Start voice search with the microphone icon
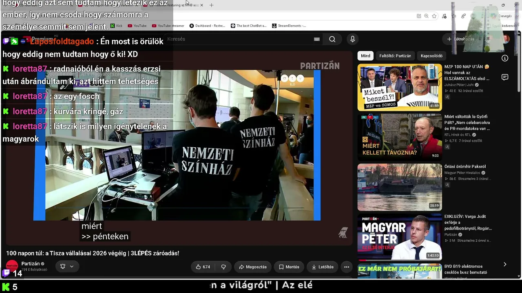The height and width of the screenshot is (293, 522). [x=353, y=39]
